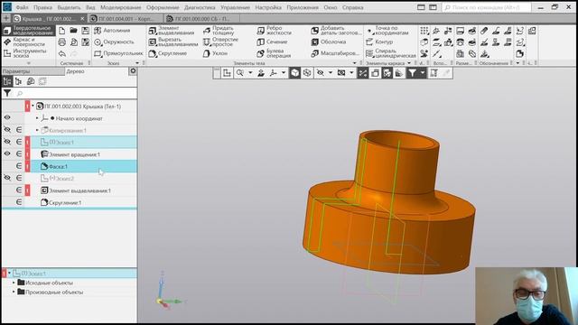The height and width of the screenshot is (325, 578).
Task: Select Элемент вращения:1 in the tree
Action: 74,154
